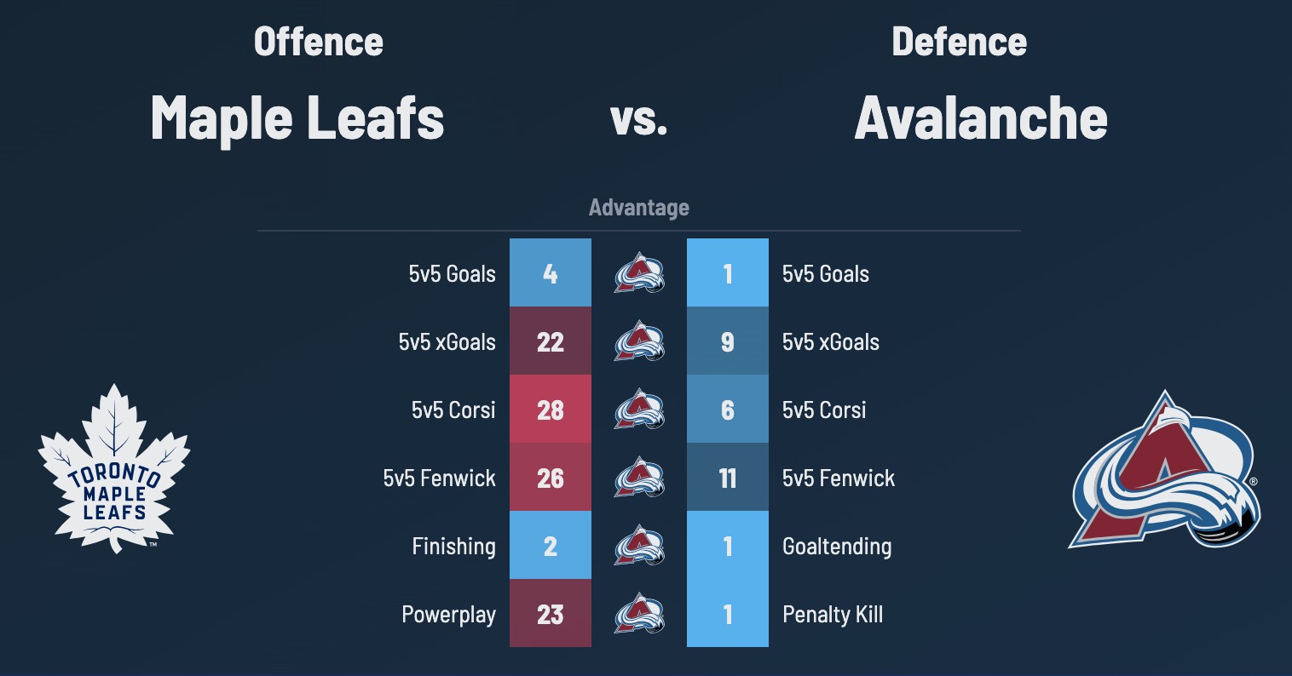Click the large Colorado Avalanche logo
The height and width of the screenshot is (676, 1292).
[x=1164, y=470]
